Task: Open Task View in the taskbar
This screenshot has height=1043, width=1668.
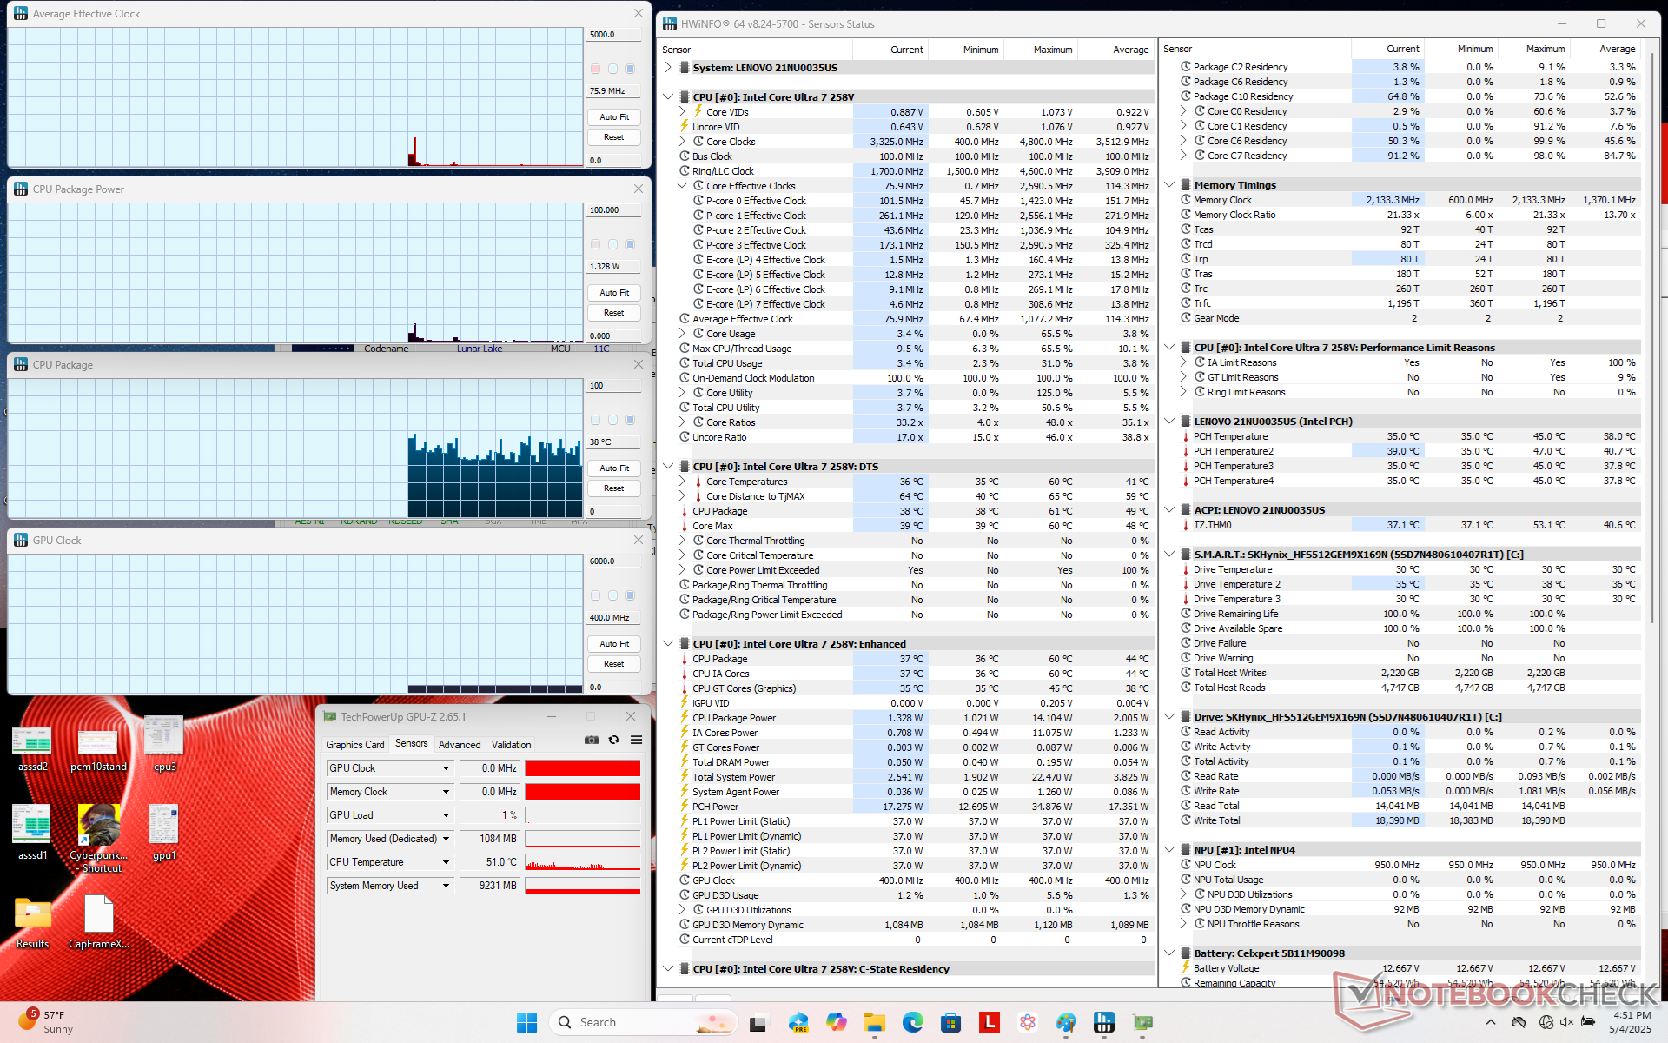Action: (x=758, y=1022)
